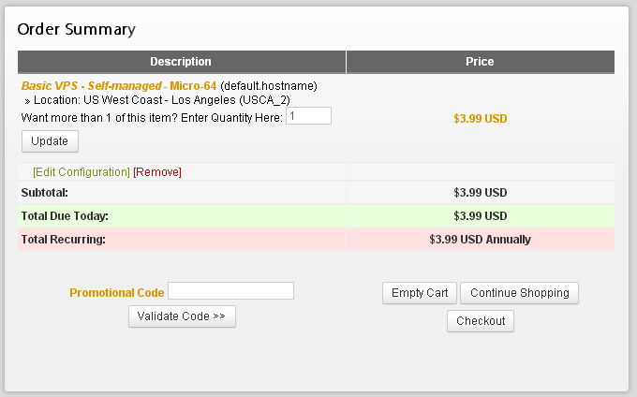Remove the Basic VPS item from cart
637x397 pixels.
pyautogui.click(x=157, y=172)
